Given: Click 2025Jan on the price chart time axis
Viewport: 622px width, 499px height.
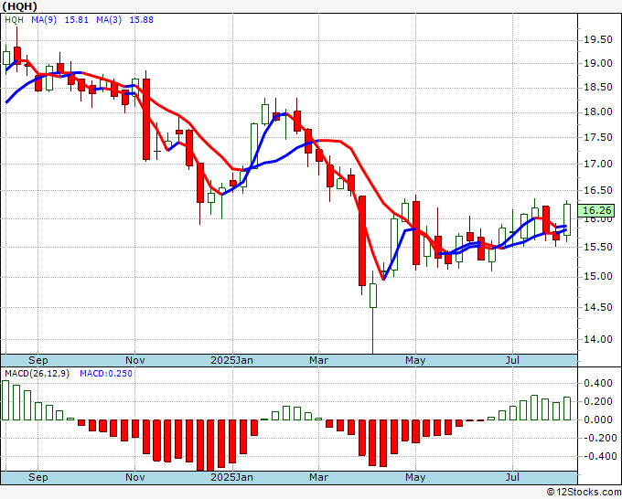Looking at the screenshot, I should [231, 360].
